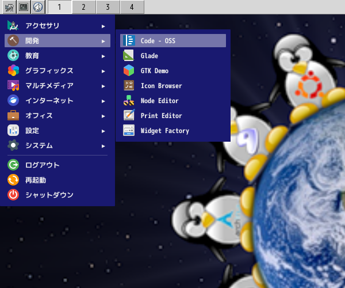Click the インターネット globe icon
The width and height of the screenshot is (345, 288).
(x=13, y=100)
